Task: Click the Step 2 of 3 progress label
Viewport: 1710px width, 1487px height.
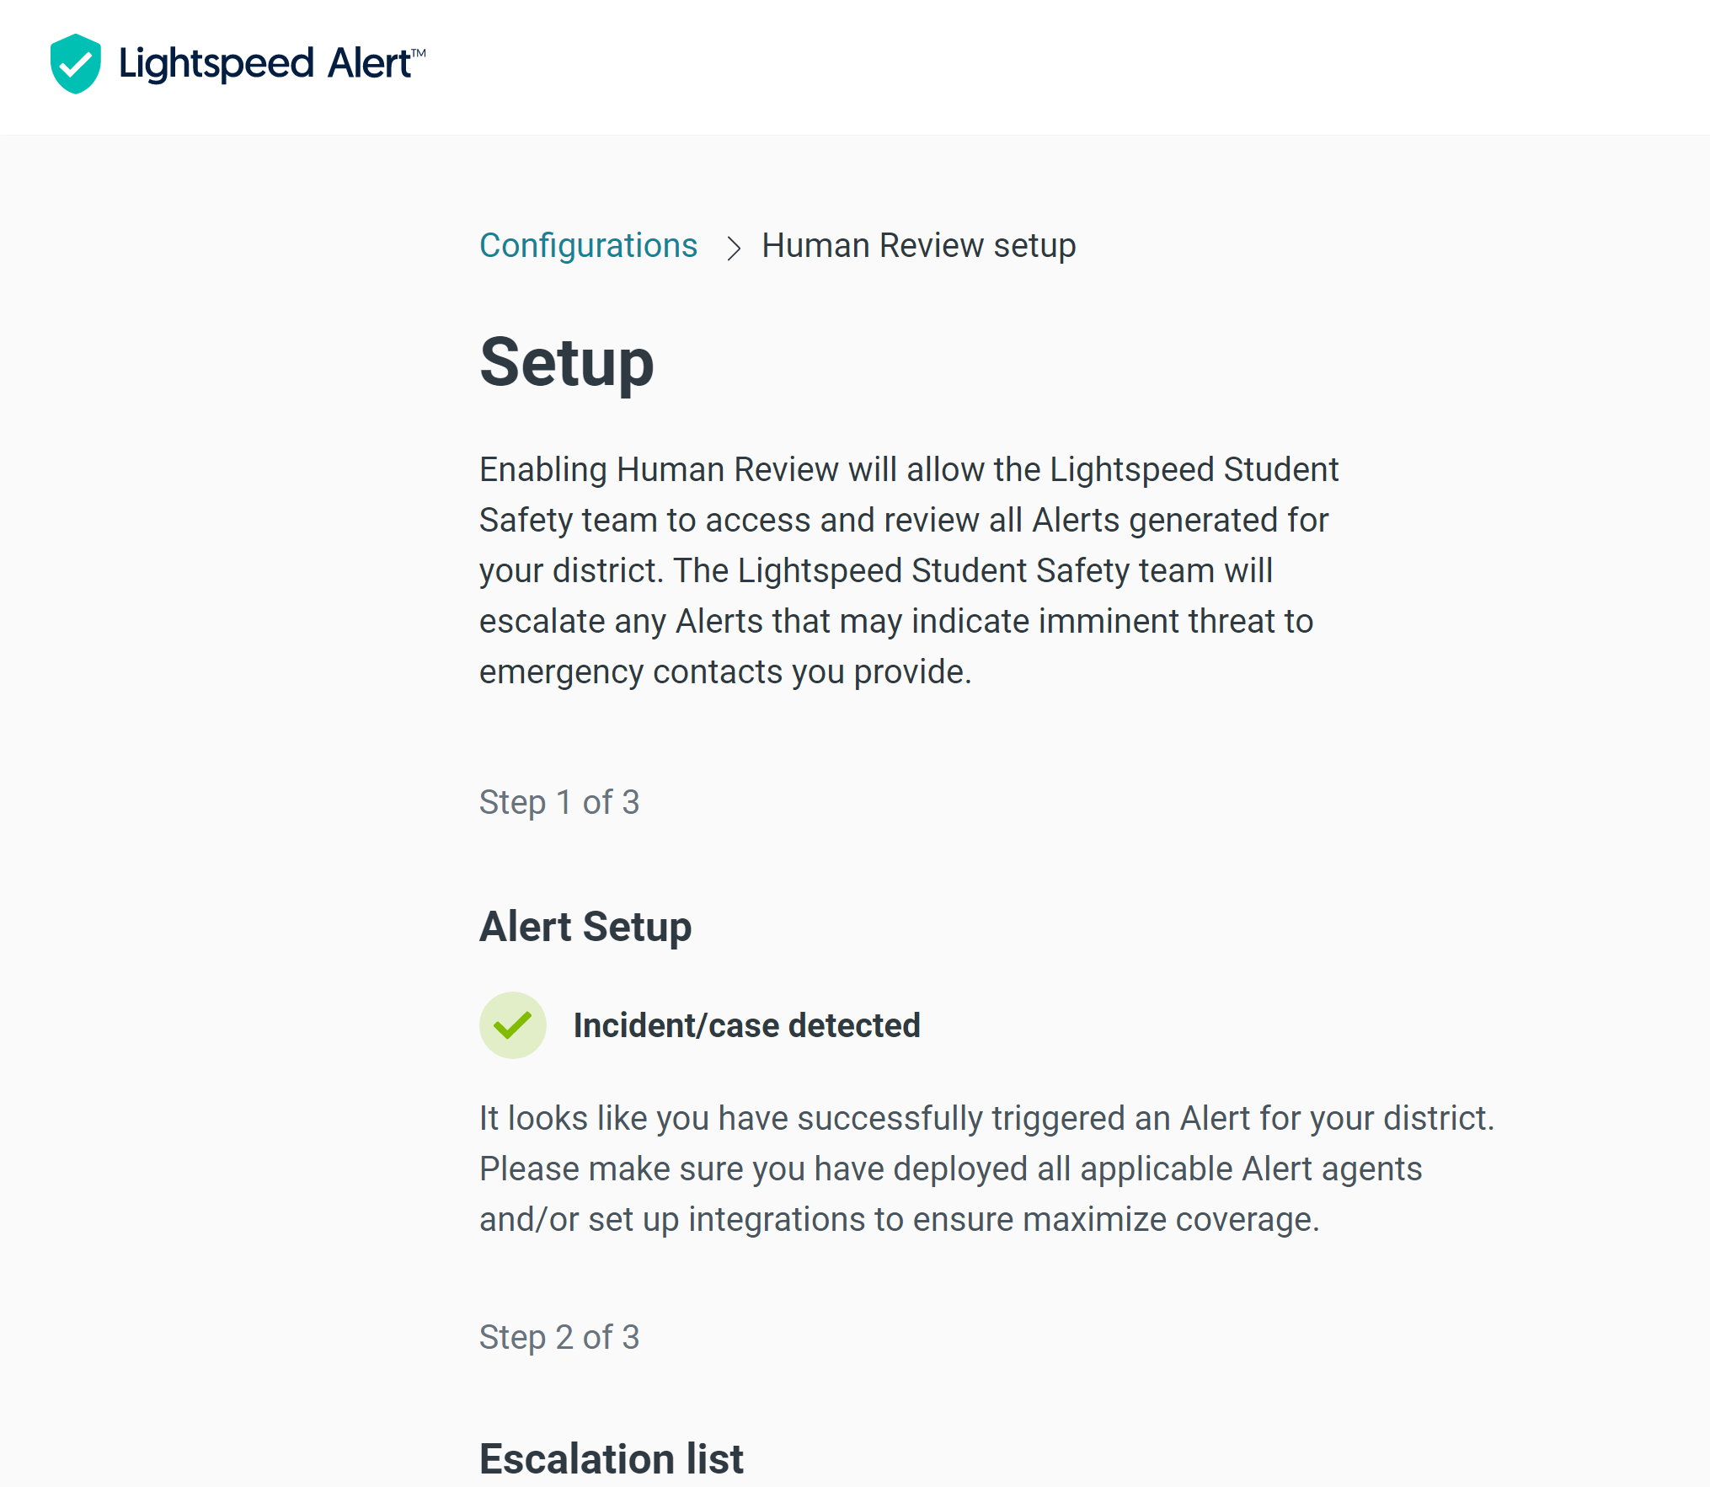Action: coord(559,1337)
